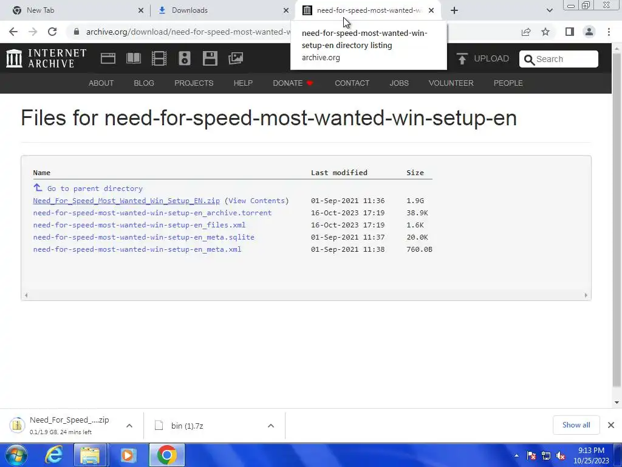Open the Chrome profile avatar
The height and width of the screenshot is (467, 622).
pyautogui.click(x=589, y=32)
